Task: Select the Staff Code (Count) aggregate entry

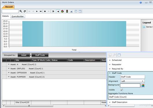Action: click(x=130, y=97)
